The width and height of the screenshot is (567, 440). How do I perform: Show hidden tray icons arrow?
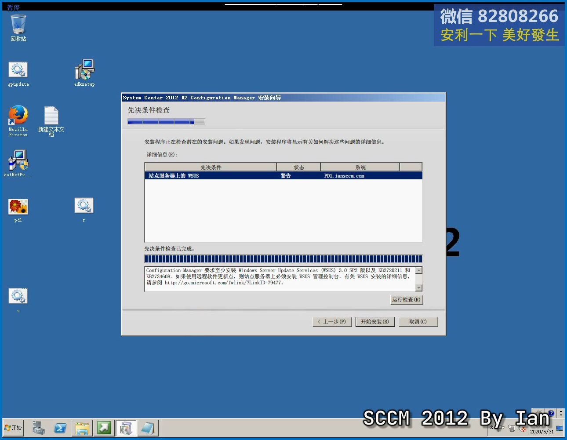click(x=491, y=428)
